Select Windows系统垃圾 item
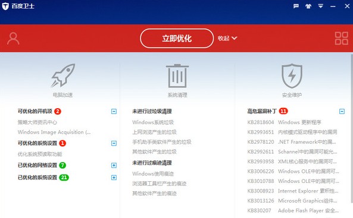This screenshot has width=353, height=218. tap(153, 122)
